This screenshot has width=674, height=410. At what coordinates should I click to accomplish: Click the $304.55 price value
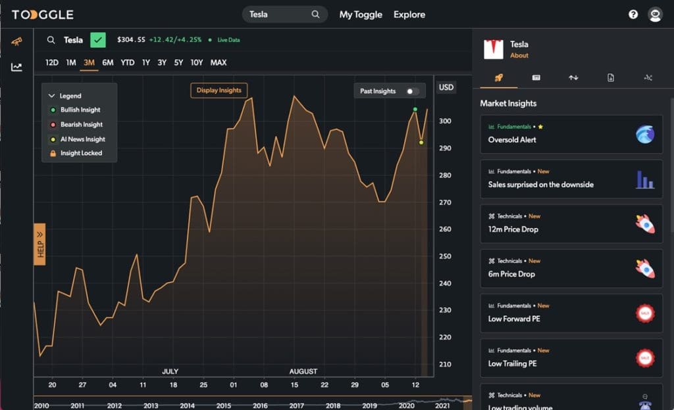[x=131, y=40]
